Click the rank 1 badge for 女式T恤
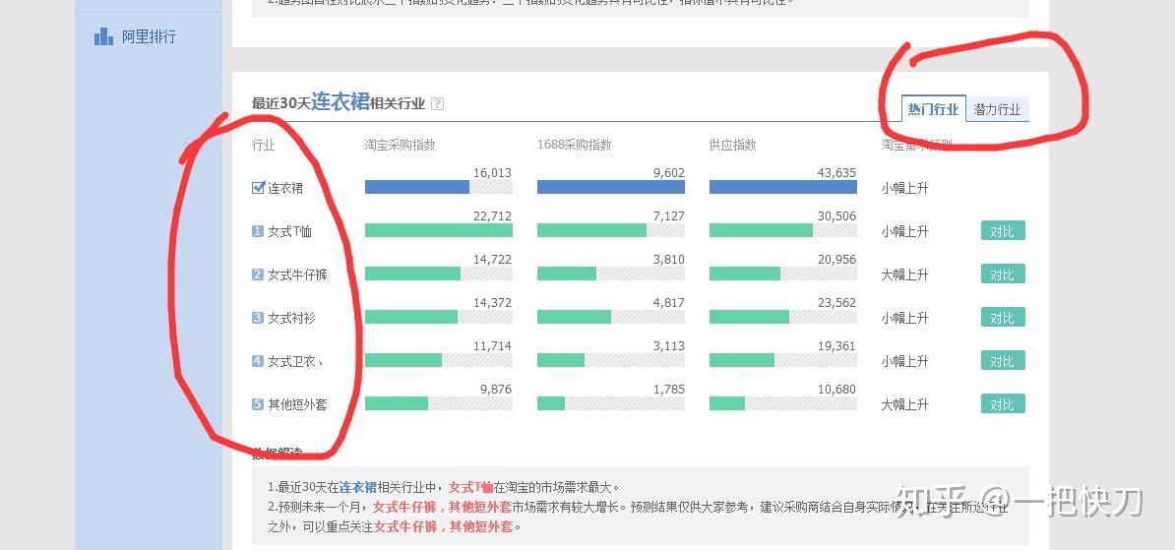Viewport: 1175px width, 550px height. point(258,231)
